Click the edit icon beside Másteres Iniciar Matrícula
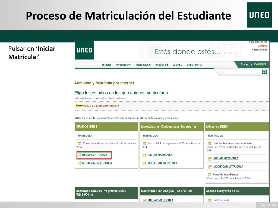Screen dimensions: 278x208 pos(210,159)
